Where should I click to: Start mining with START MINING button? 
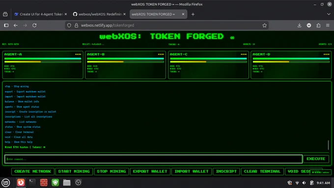pos(74,171)
